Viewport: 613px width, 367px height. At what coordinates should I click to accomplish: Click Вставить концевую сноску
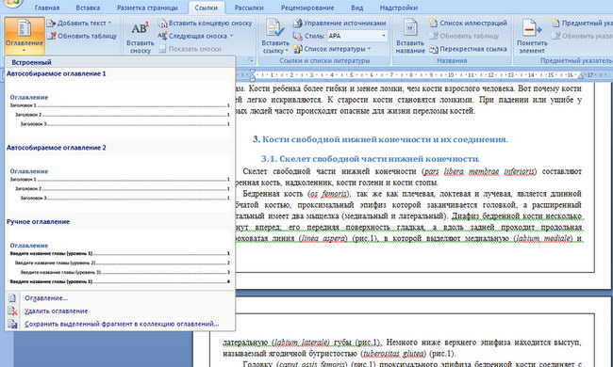(x=206, y=24)
